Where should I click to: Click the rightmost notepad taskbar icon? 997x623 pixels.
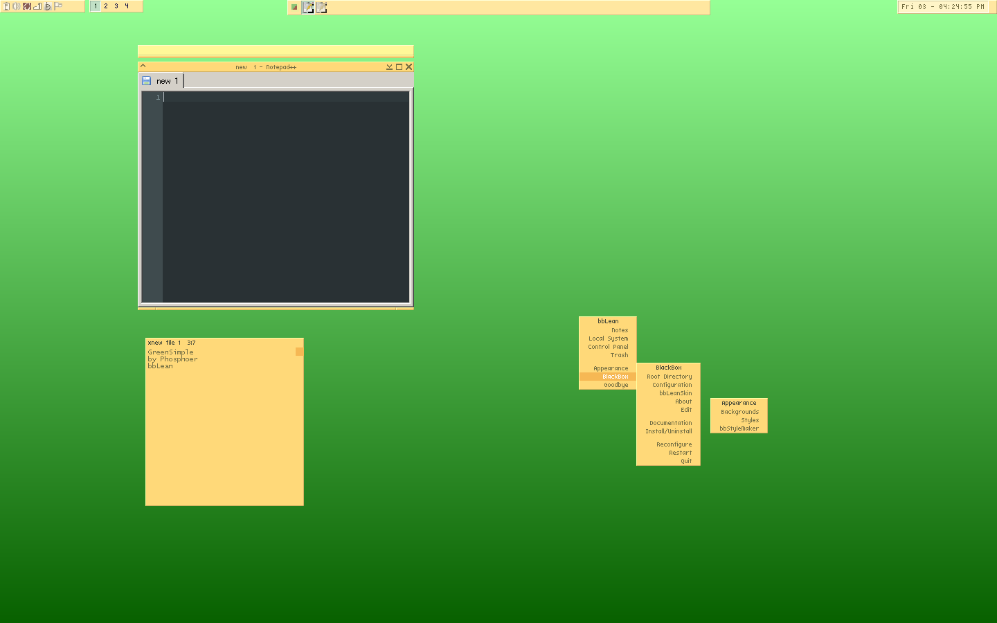321,7
